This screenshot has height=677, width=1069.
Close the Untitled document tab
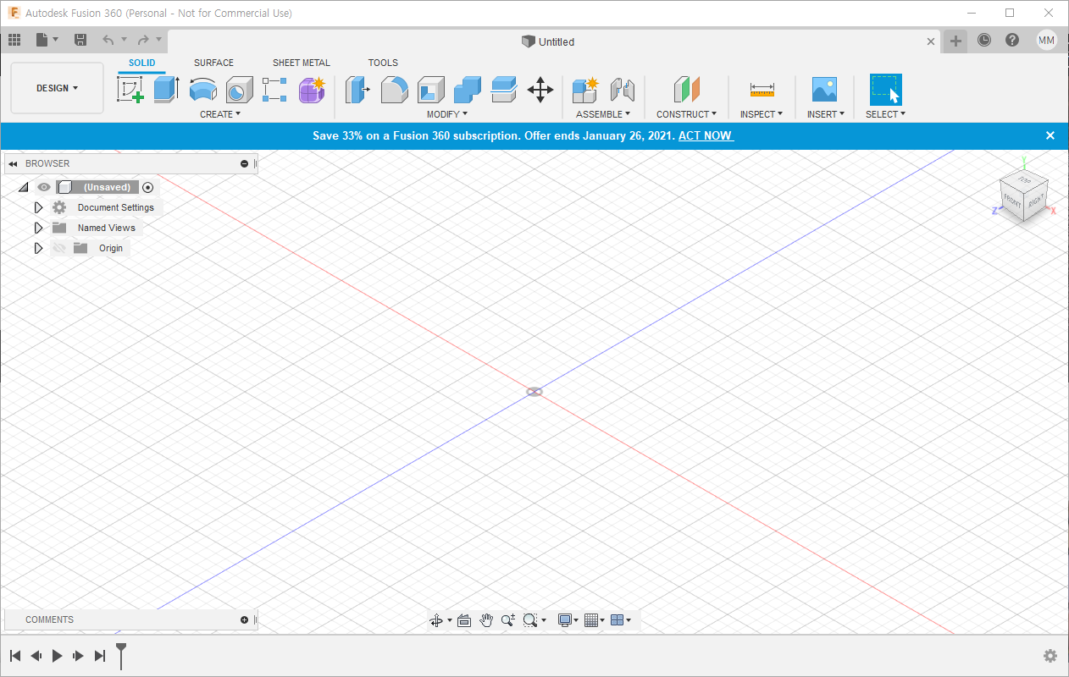(931, 41)
